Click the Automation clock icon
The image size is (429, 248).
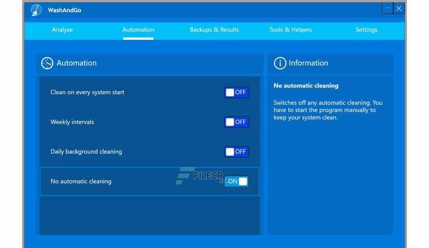coord(47,63)
